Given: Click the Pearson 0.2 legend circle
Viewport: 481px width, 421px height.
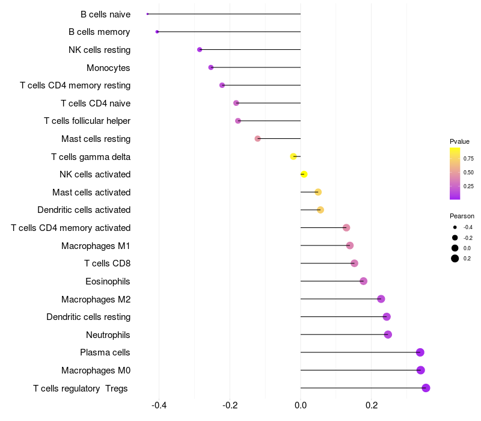Looking at the screenshot, I should (455, 259).
